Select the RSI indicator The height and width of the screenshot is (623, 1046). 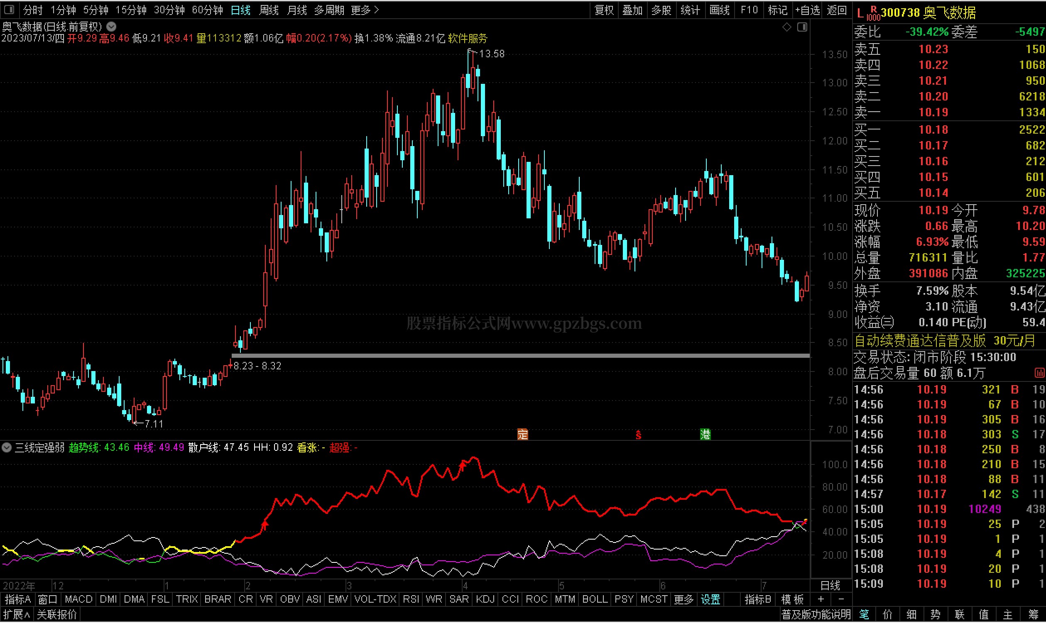(411, 599)
